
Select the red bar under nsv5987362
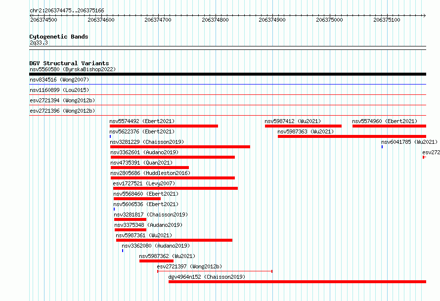click(x=156, y=261)
